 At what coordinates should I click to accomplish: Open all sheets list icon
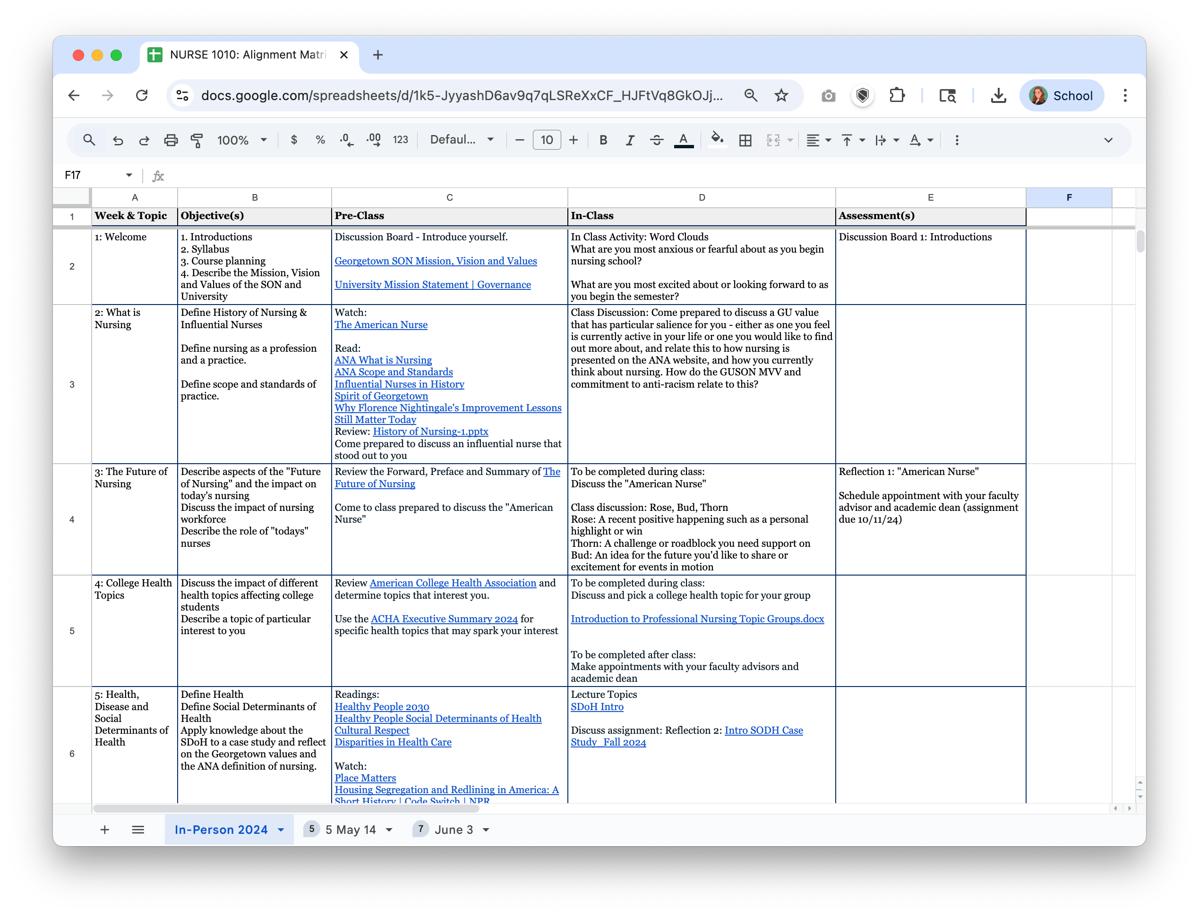click(x=138, y=829)
